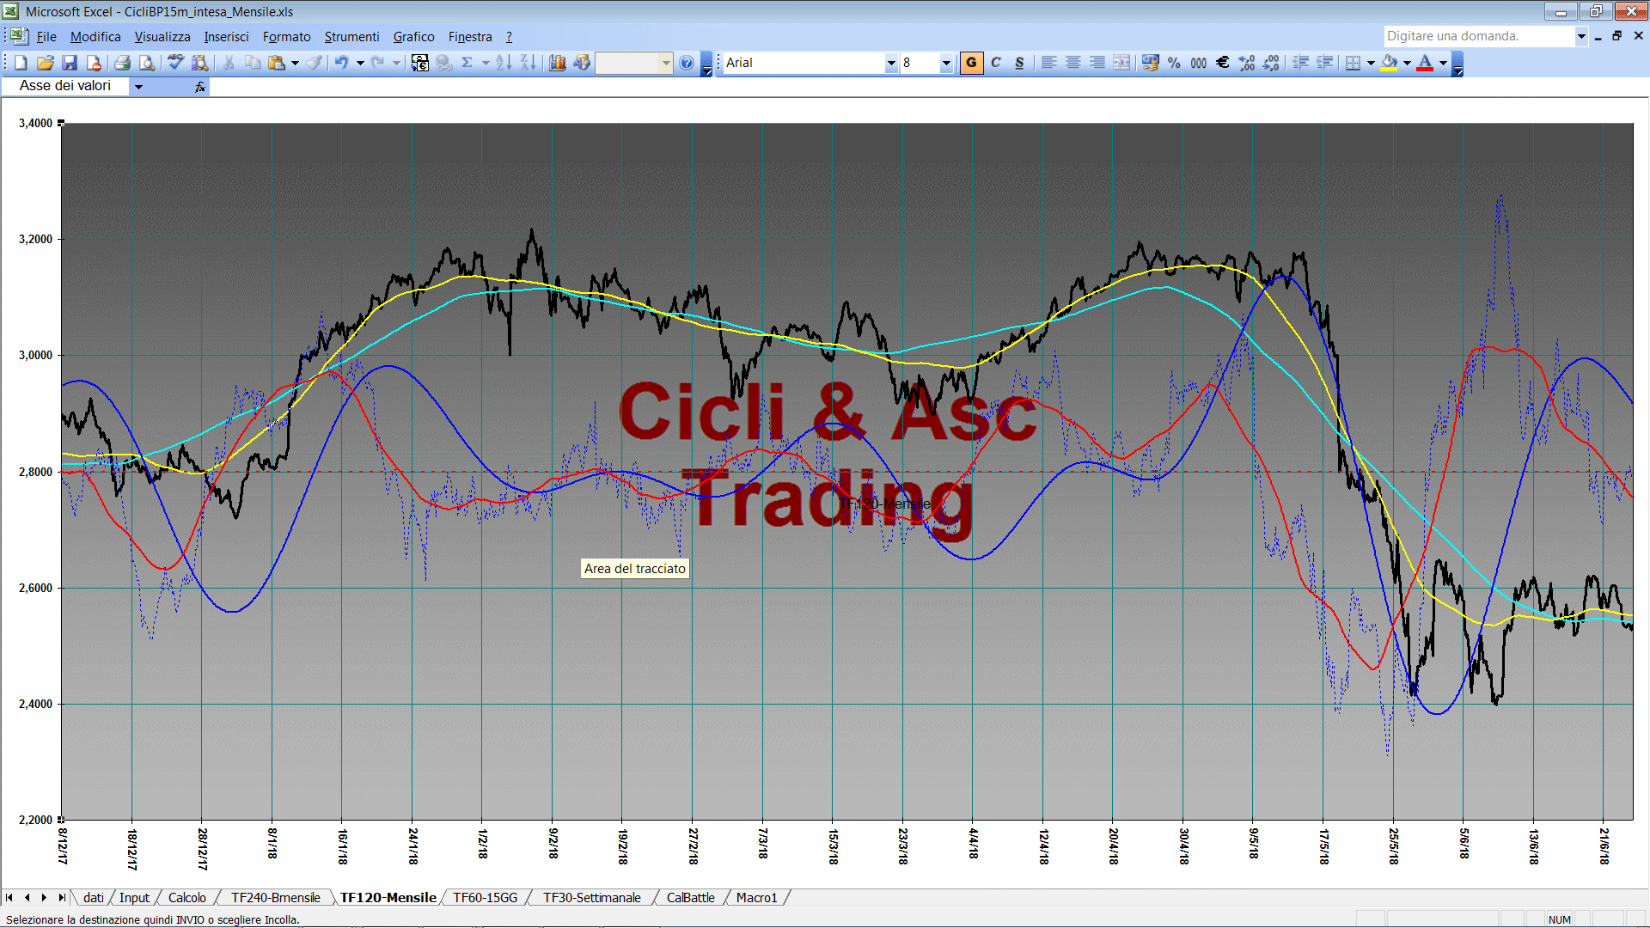1650x928 pixels.
Task: Apply the yellow Fill Color bucket
Action: [x=1389, y=63]
